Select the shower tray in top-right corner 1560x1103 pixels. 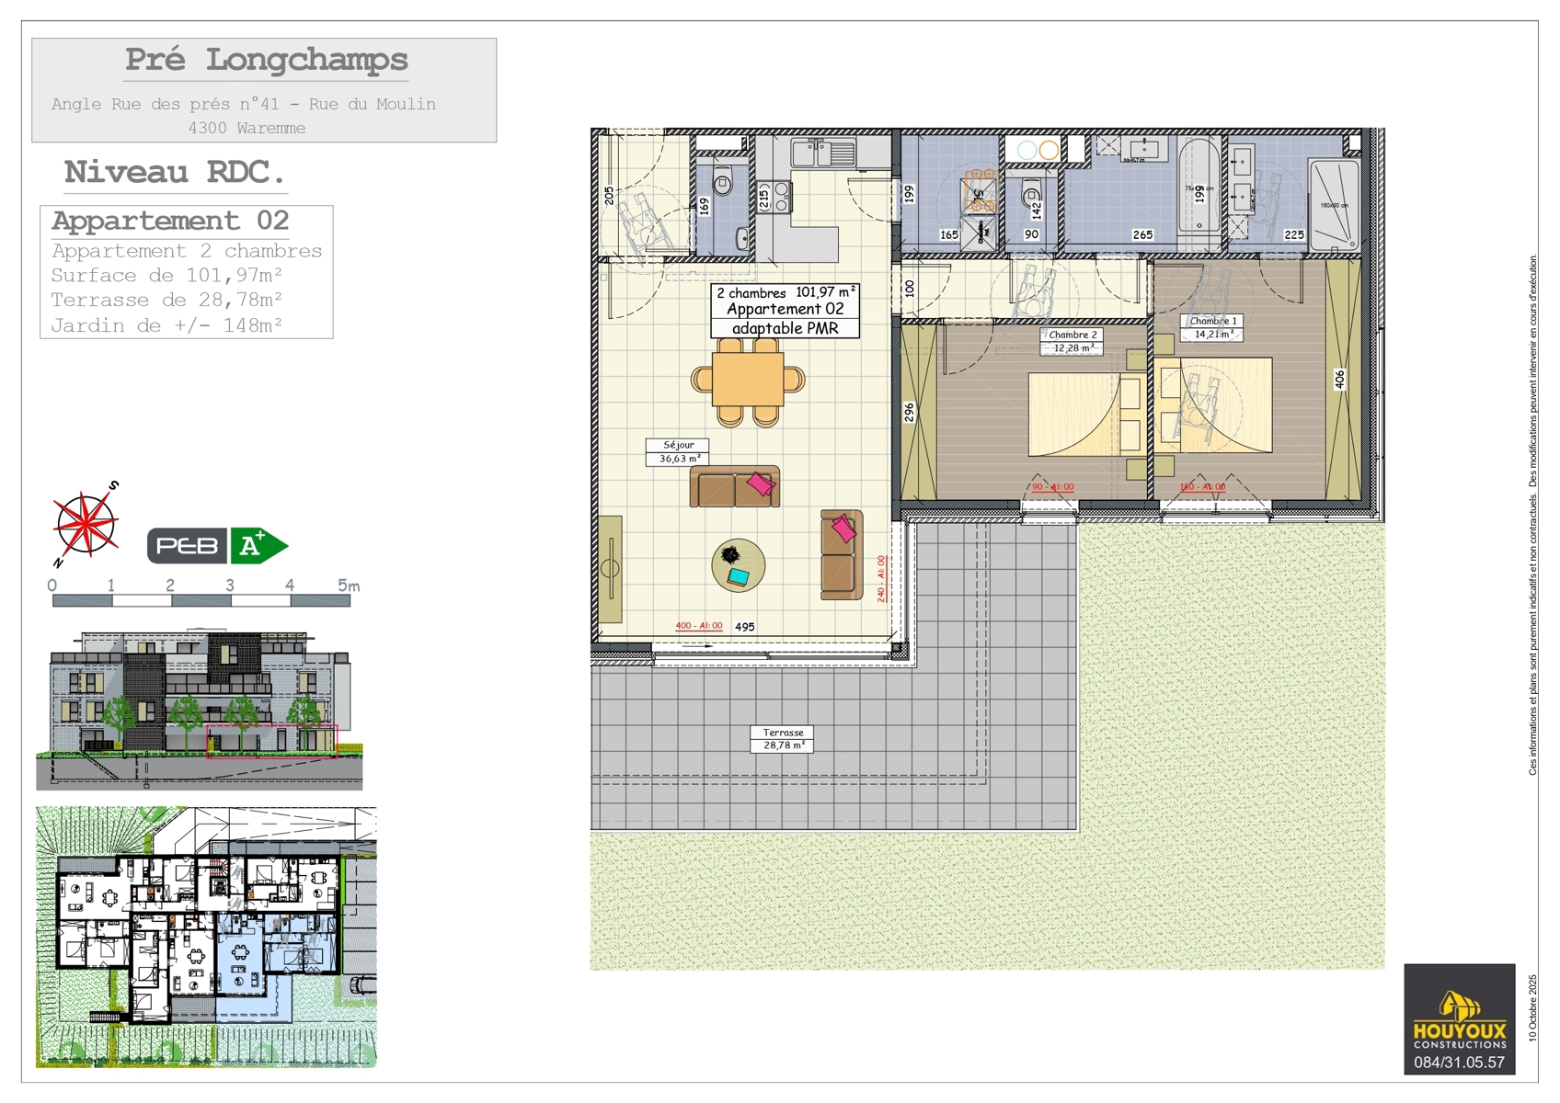click(x=1334, y=205)
